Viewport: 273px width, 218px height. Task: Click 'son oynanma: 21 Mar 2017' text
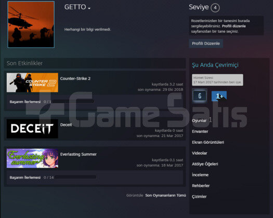pyautogui.click(x=160, y=135)
